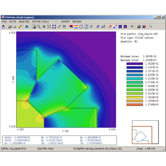Click the Maximum value readout

pyautogui.click(x=138, y=60)
